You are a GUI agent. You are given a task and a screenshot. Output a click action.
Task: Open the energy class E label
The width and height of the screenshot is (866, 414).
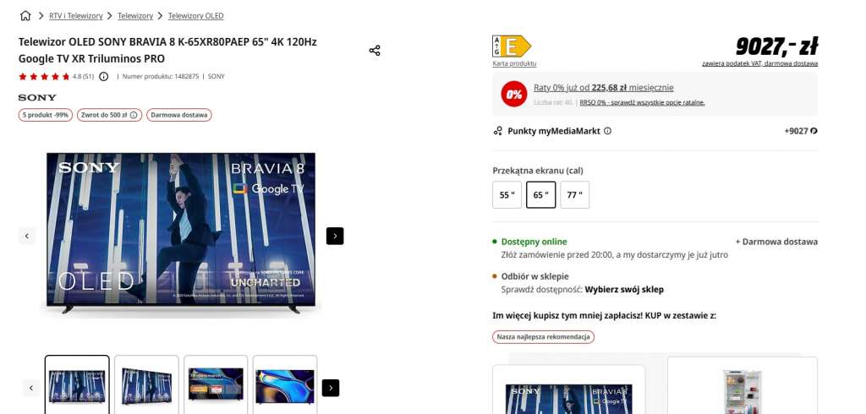pyautogui.click(x=512, y=46)
